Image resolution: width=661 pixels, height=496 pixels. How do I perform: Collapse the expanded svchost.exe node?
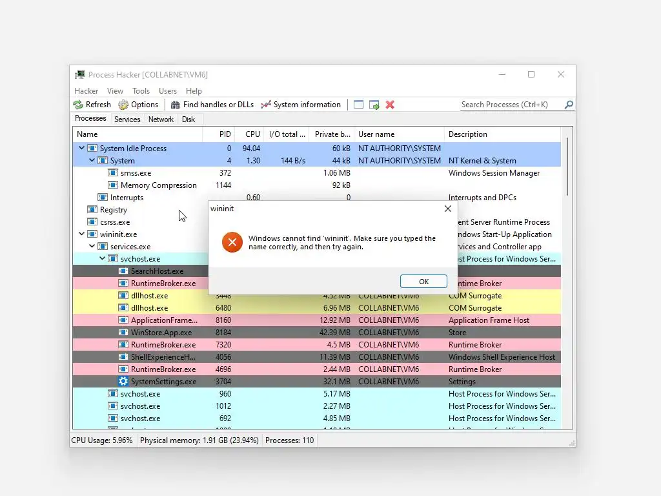103,258
